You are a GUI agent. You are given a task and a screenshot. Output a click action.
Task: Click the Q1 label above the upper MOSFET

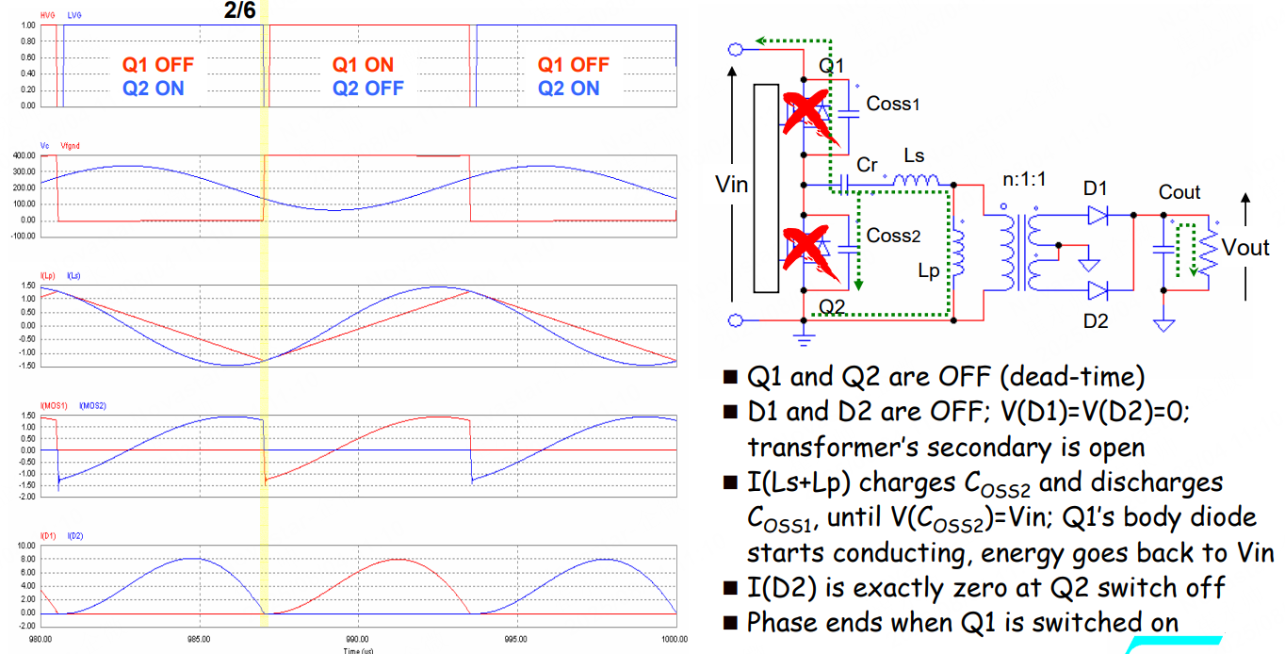click(832, 66)
